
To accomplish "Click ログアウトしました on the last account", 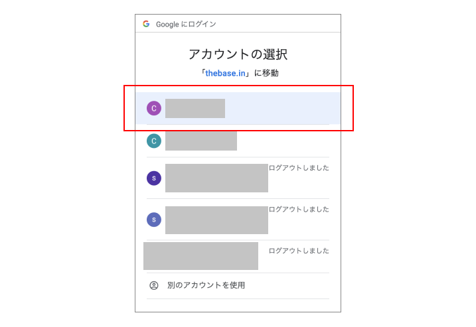I will (x=299, y=251).
